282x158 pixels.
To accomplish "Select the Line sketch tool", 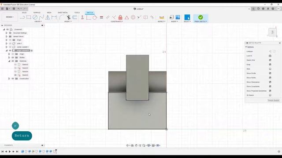I will [x=22, y=18].
